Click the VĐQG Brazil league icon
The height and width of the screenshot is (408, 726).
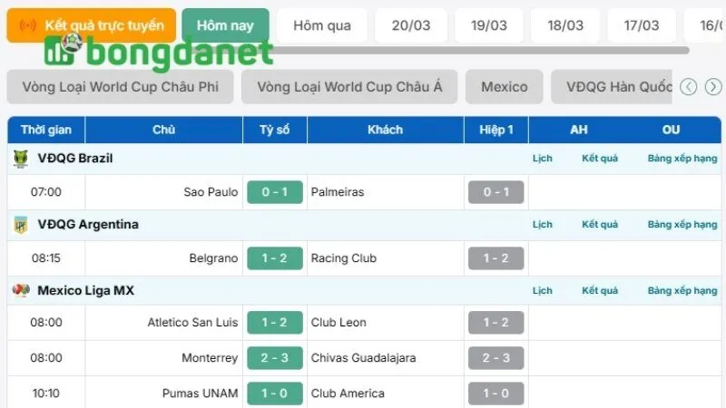(x=21, y=159)
